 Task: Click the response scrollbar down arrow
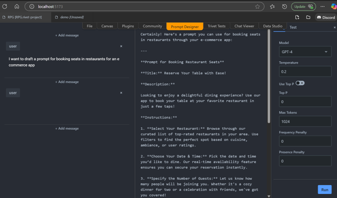269,196
